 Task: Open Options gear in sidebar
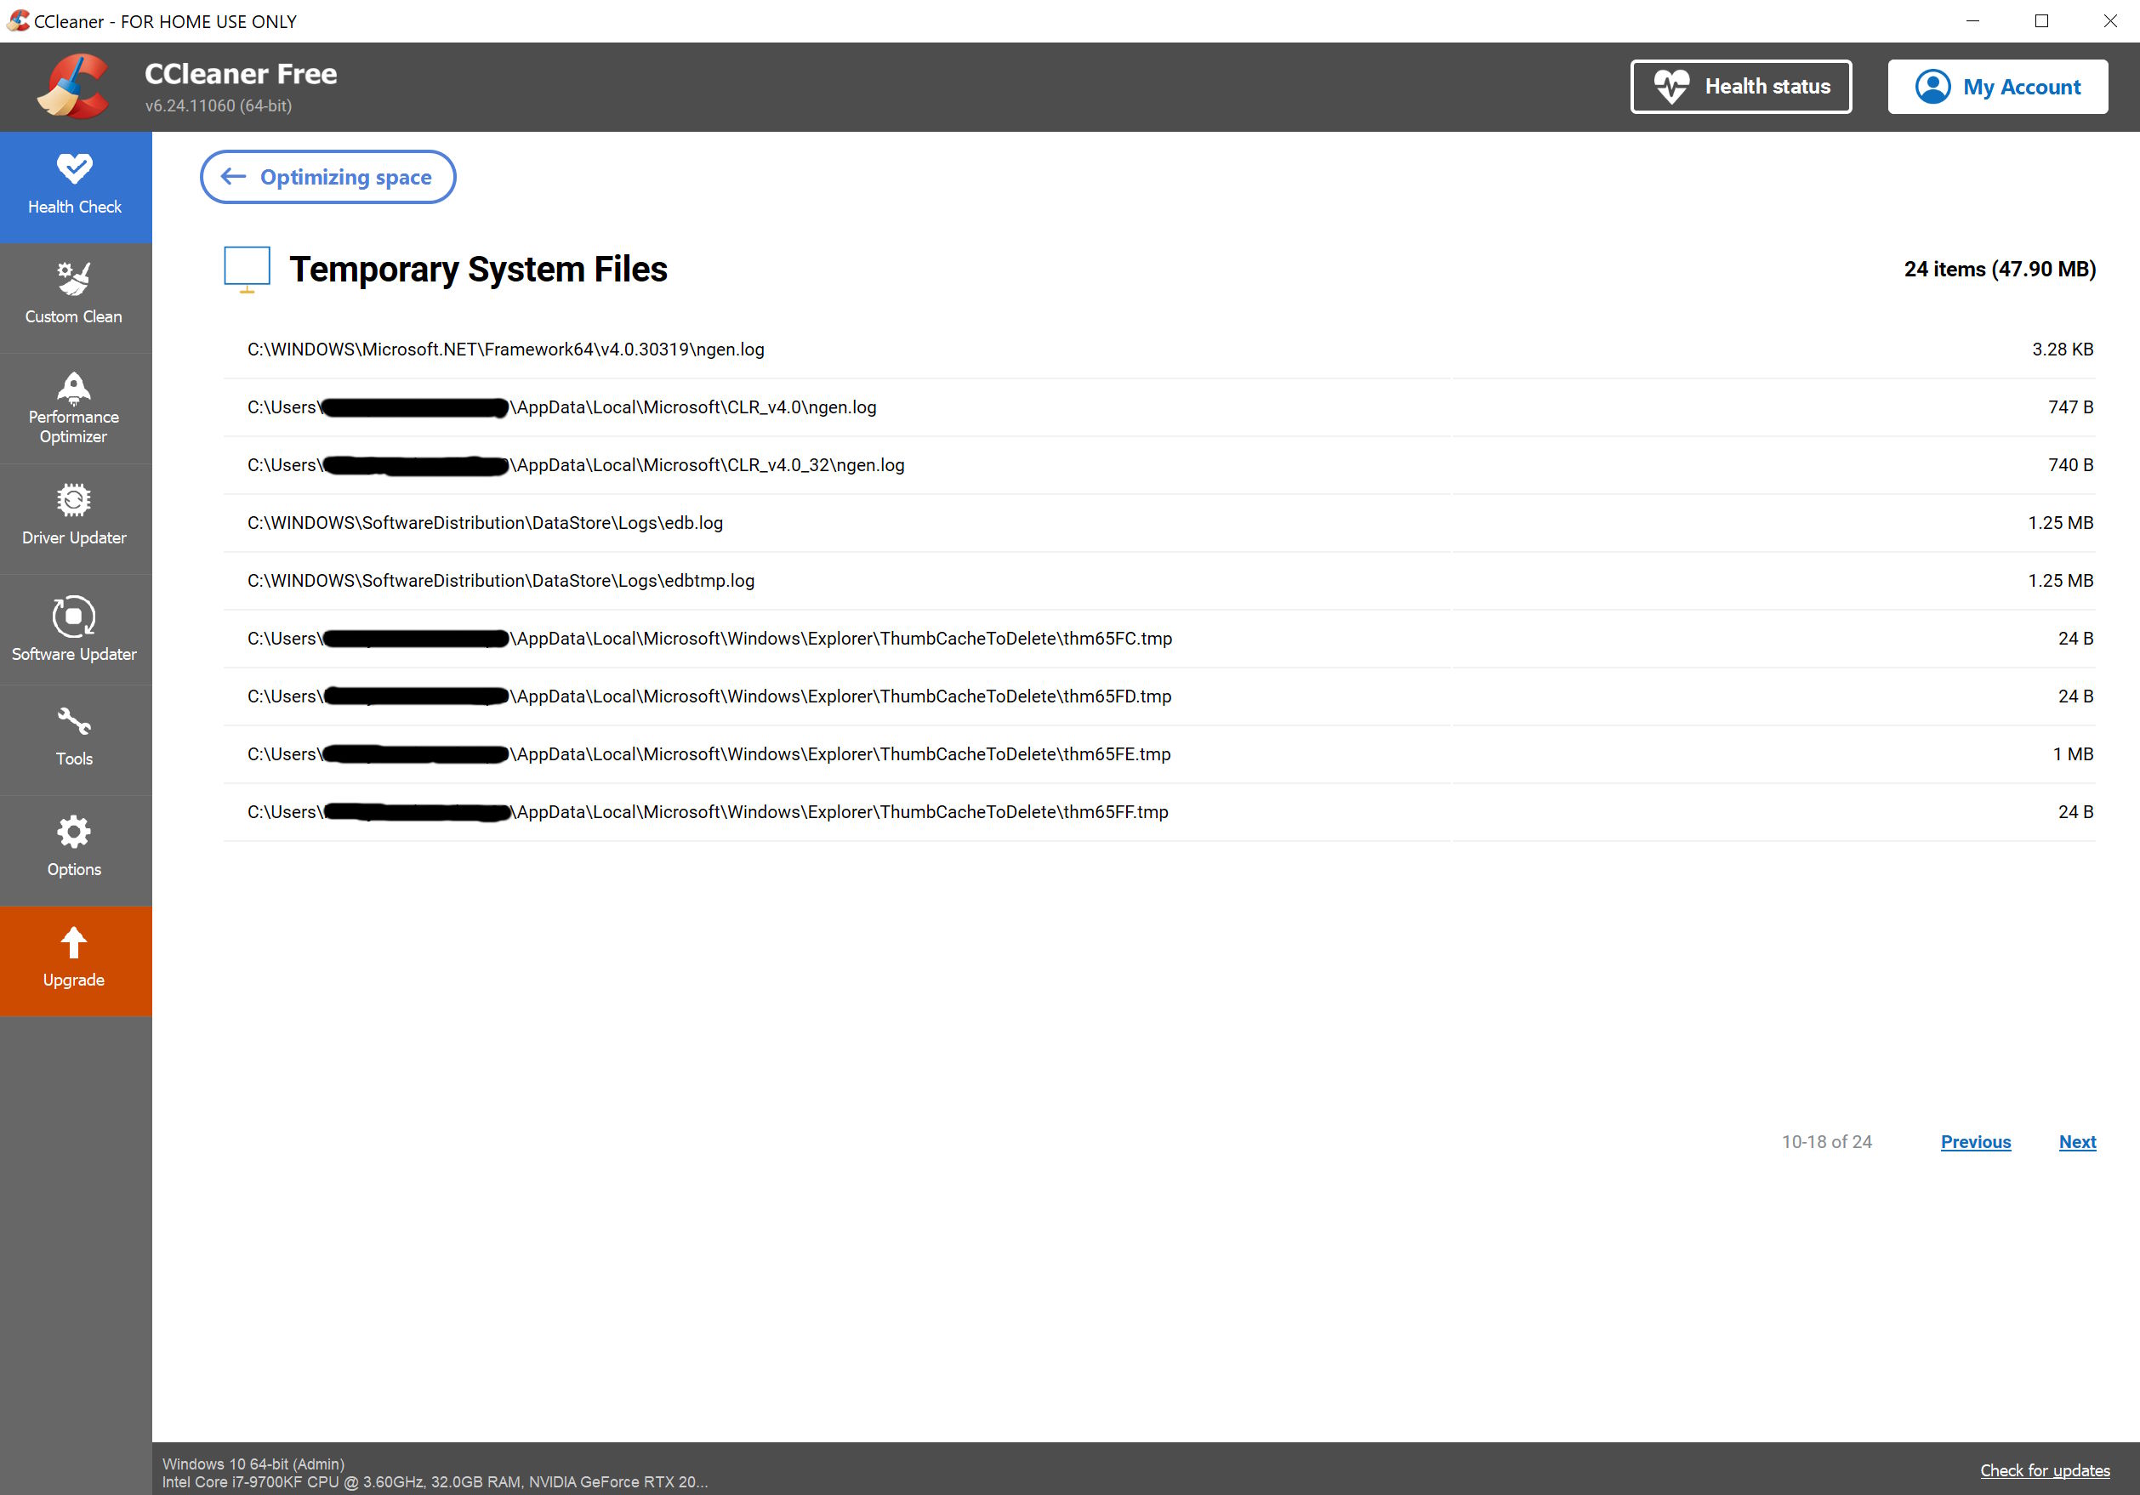coord(75,848)
